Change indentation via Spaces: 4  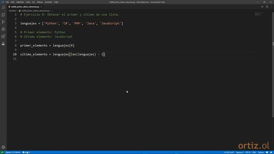coord(240,152)
